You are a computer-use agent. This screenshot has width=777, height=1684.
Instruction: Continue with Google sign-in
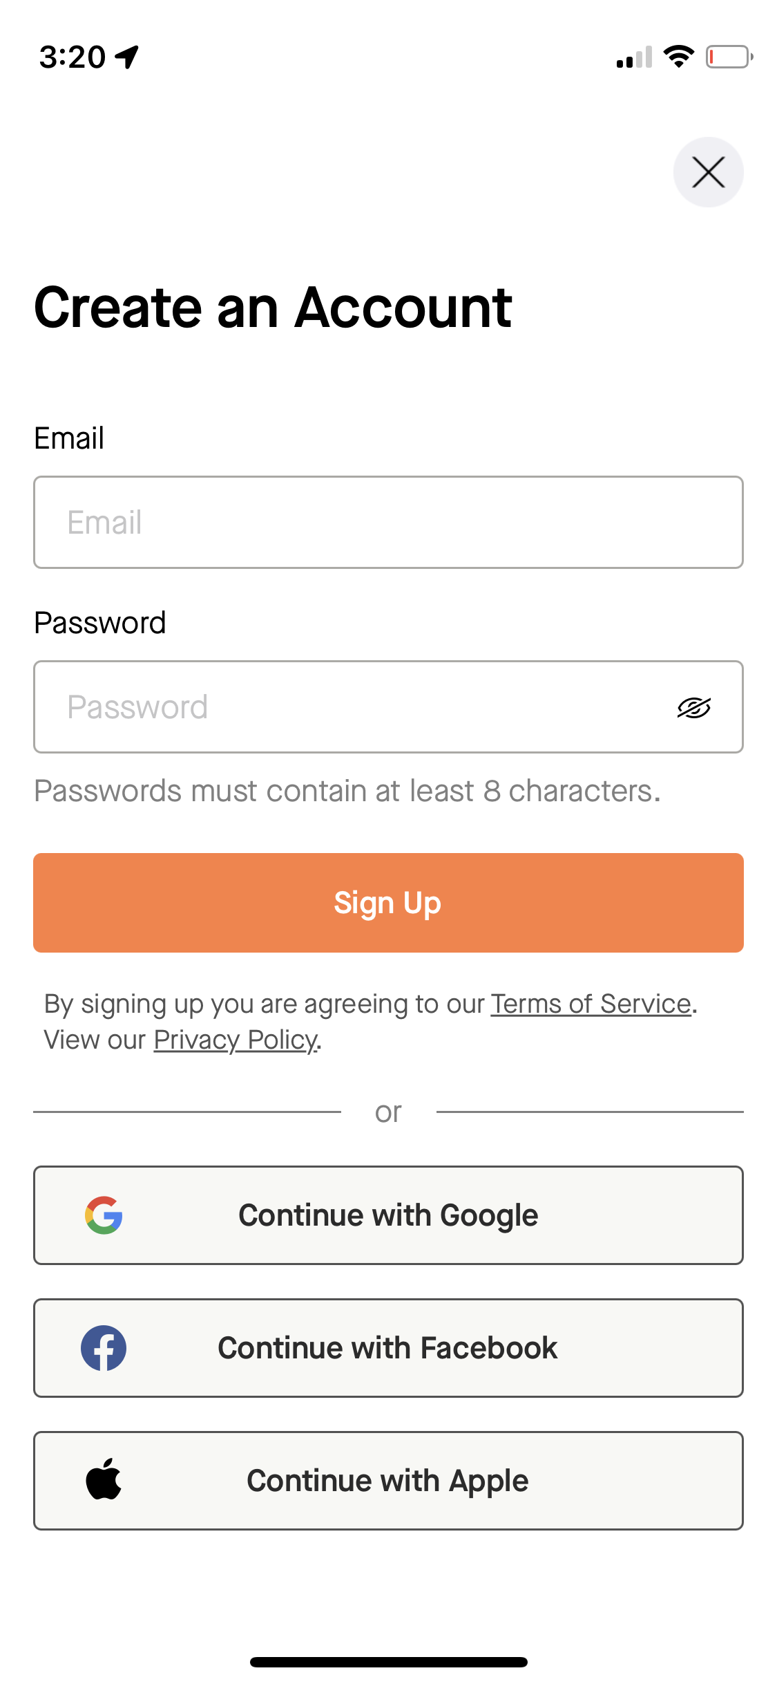pyautogui.click(x=388, y=1215)
